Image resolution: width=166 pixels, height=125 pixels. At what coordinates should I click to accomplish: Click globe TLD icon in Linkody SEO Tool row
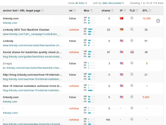[132, 29]
